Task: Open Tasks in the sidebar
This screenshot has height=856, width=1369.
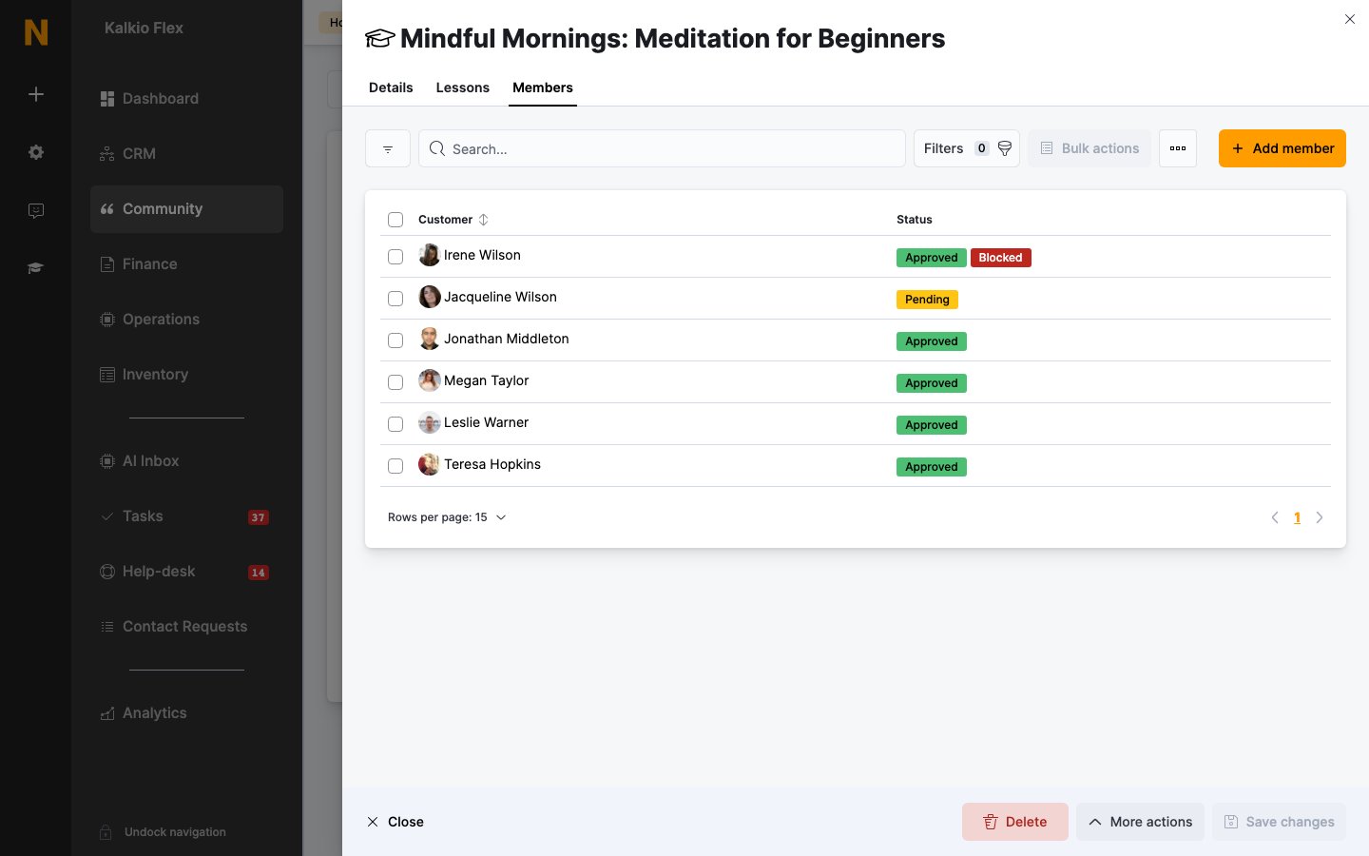Action: click(x=186, y=516)
